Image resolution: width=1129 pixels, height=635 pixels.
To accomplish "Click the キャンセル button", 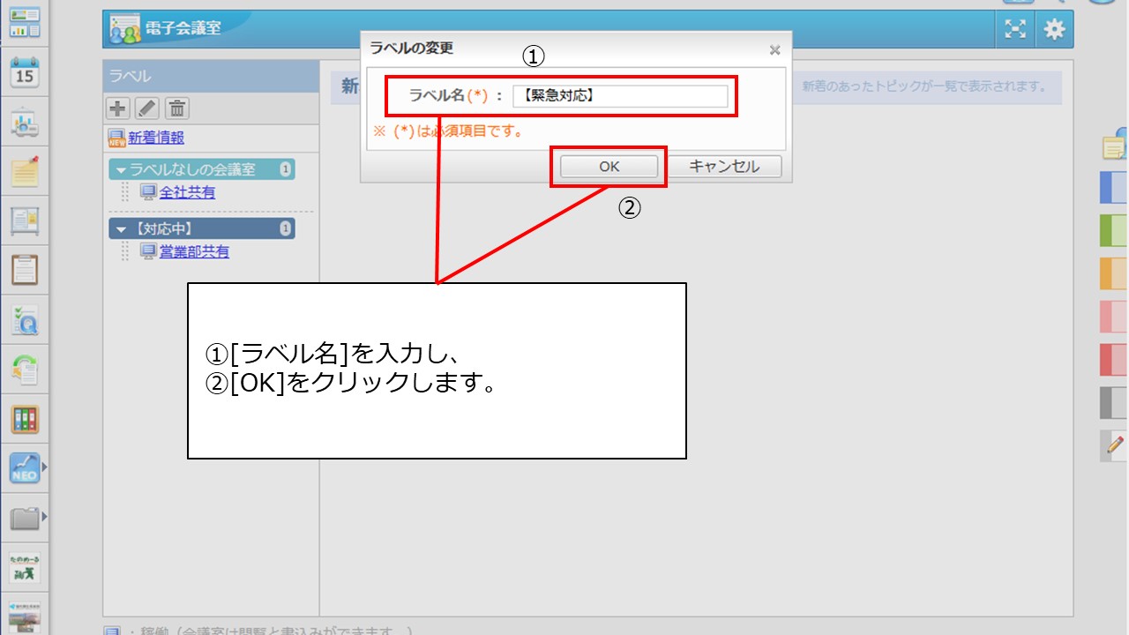I will pyautogui.click(x=724, y=166).
